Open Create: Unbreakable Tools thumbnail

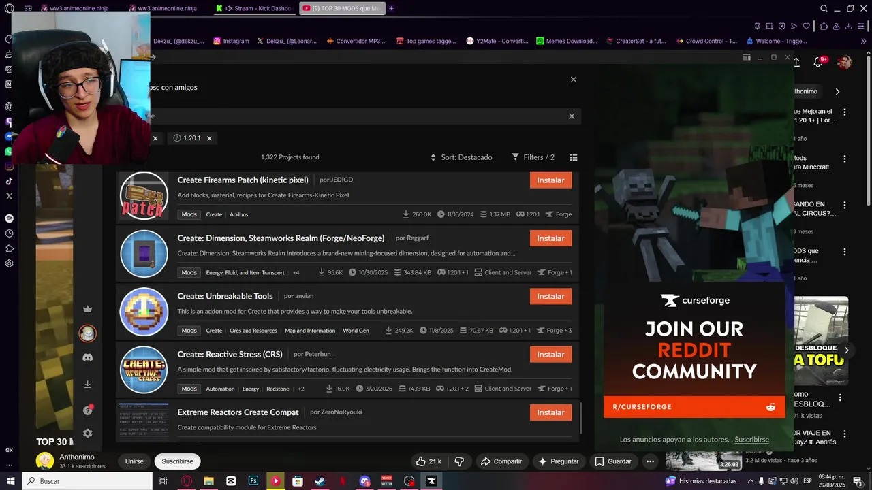144,312
